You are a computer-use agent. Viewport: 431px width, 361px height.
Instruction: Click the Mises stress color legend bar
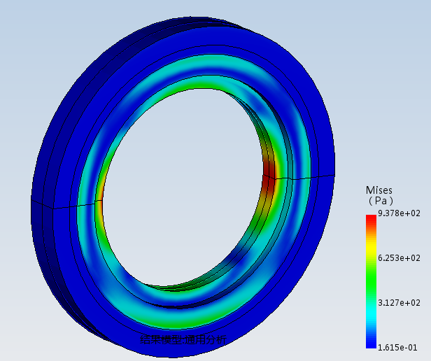pos(371,281)
